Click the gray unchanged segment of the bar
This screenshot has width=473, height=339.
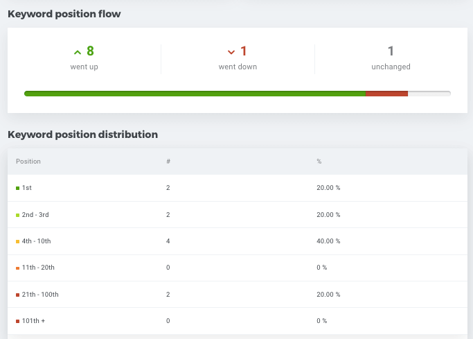[x=429, y=94]
